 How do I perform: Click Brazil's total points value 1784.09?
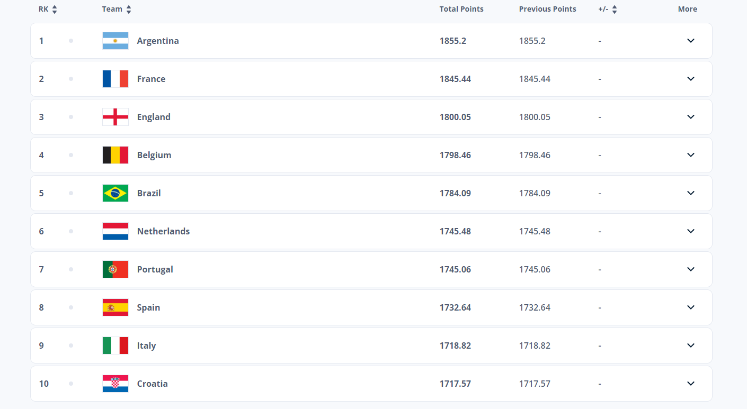(x=455, y=193)
